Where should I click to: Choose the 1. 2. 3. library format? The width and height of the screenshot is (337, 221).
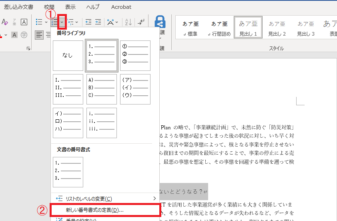101,56
